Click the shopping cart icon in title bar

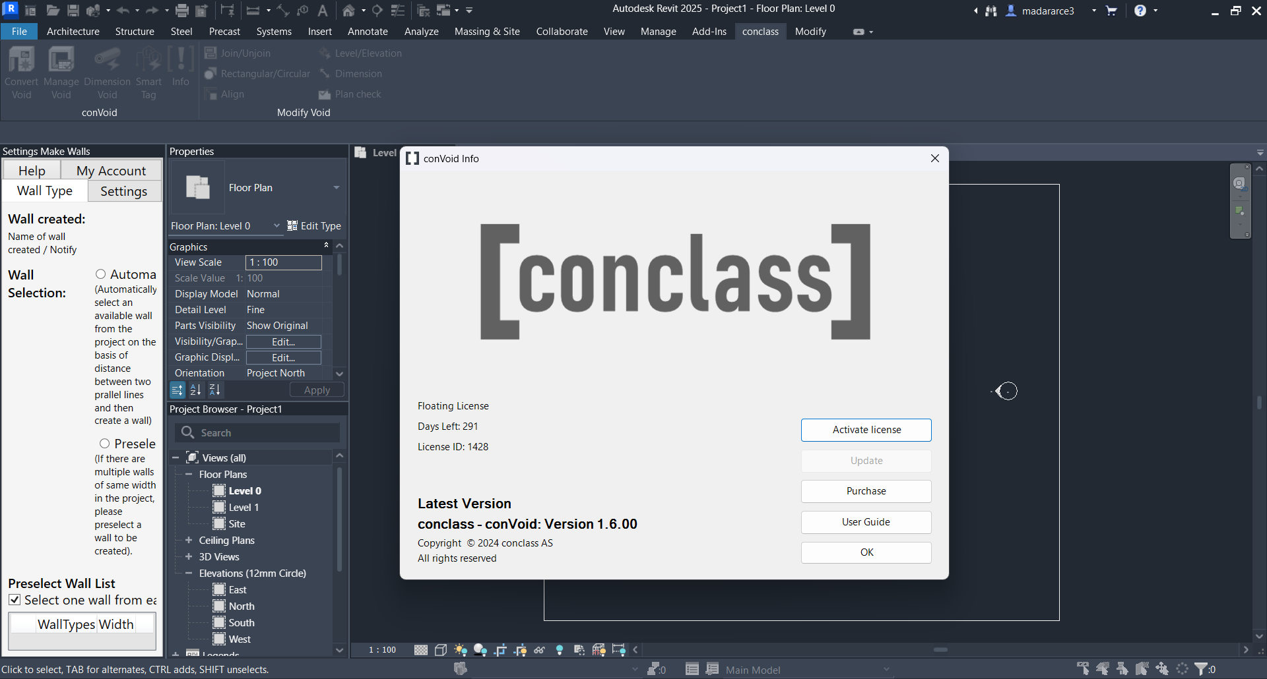[x=1111, y=11]
